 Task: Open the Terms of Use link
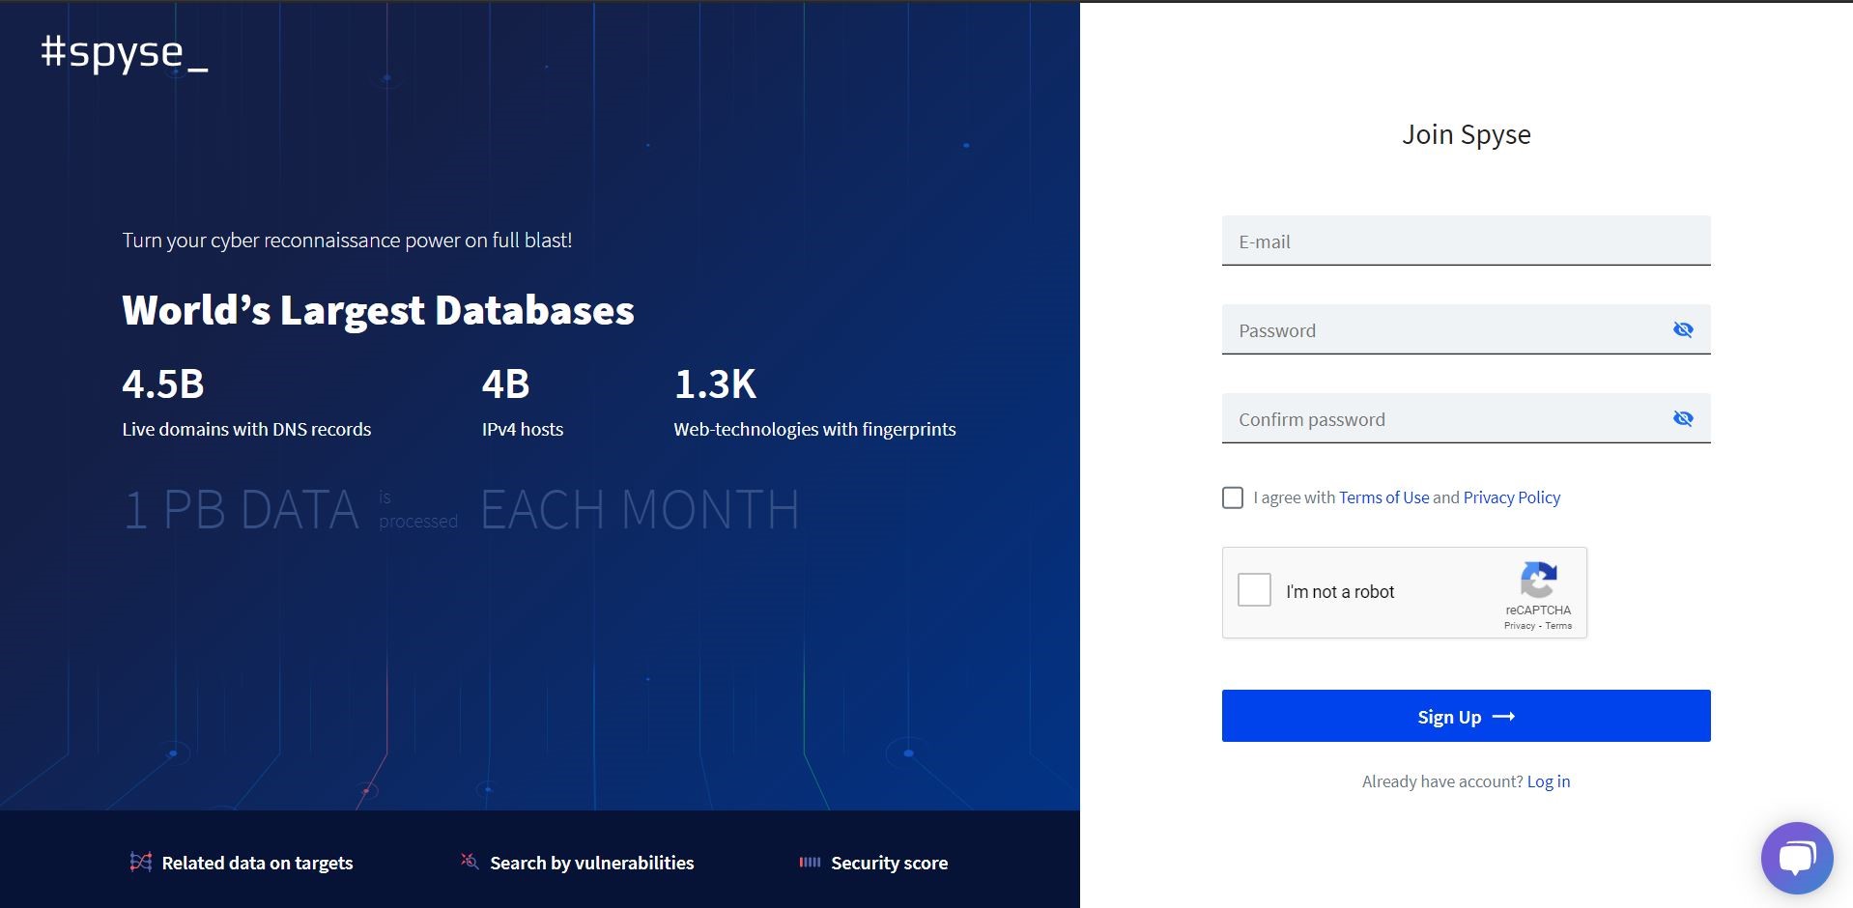[x=1383, y=497]
